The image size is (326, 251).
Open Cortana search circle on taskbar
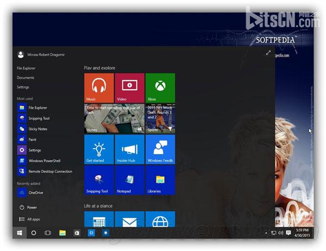point(34,233)
